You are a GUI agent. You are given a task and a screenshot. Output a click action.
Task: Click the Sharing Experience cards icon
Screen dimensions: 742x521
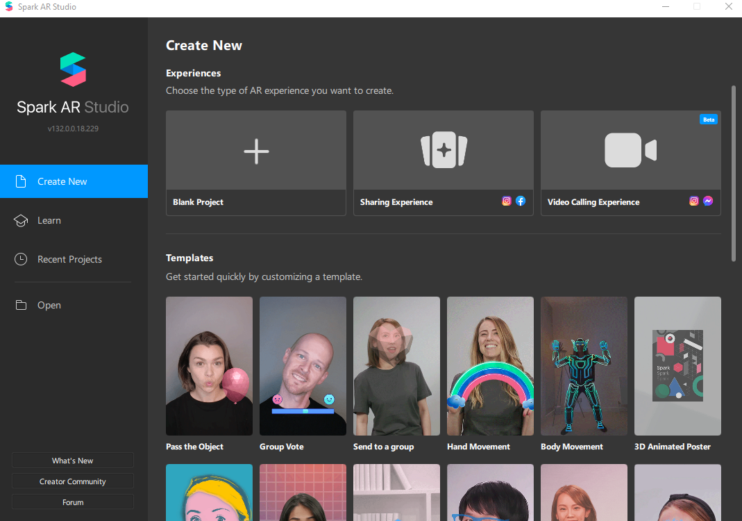point(444,149)
